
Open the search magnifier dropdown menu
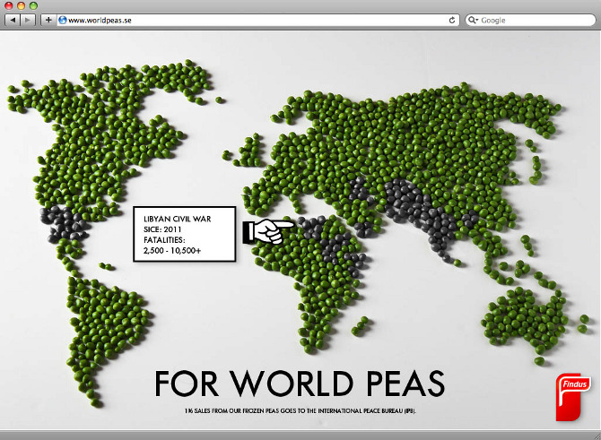[473, 20]
